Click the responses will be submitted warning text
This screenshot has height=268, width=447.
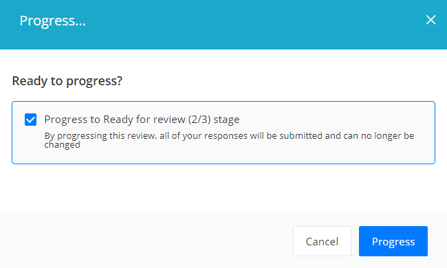229,139
